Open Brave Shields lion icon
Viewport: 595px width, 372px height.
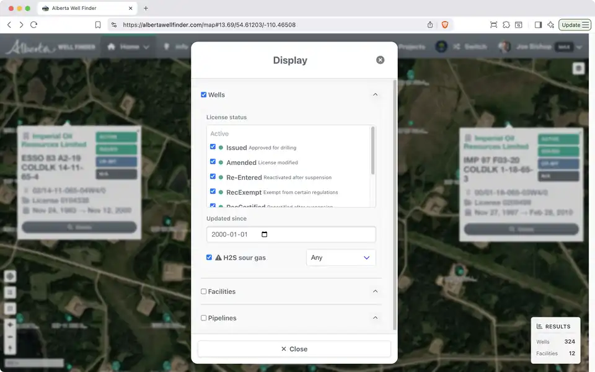click(445, 25)
